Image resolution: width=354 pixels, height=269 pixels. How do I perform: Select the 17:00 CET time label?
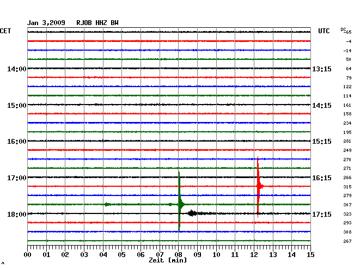[17, 178]
